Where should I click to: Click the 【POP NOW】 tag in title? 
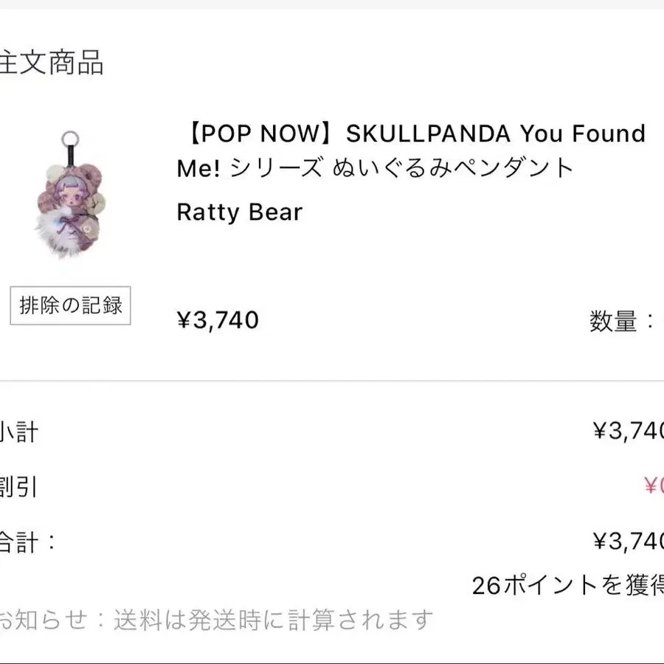[261, 134]
